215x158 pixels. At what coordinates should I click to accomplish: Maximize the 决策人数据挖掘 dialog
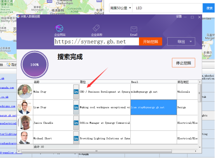tap(192, 17)
